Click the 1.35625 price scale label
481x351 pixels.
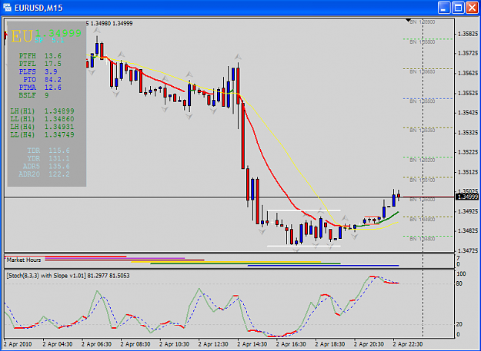467,73
